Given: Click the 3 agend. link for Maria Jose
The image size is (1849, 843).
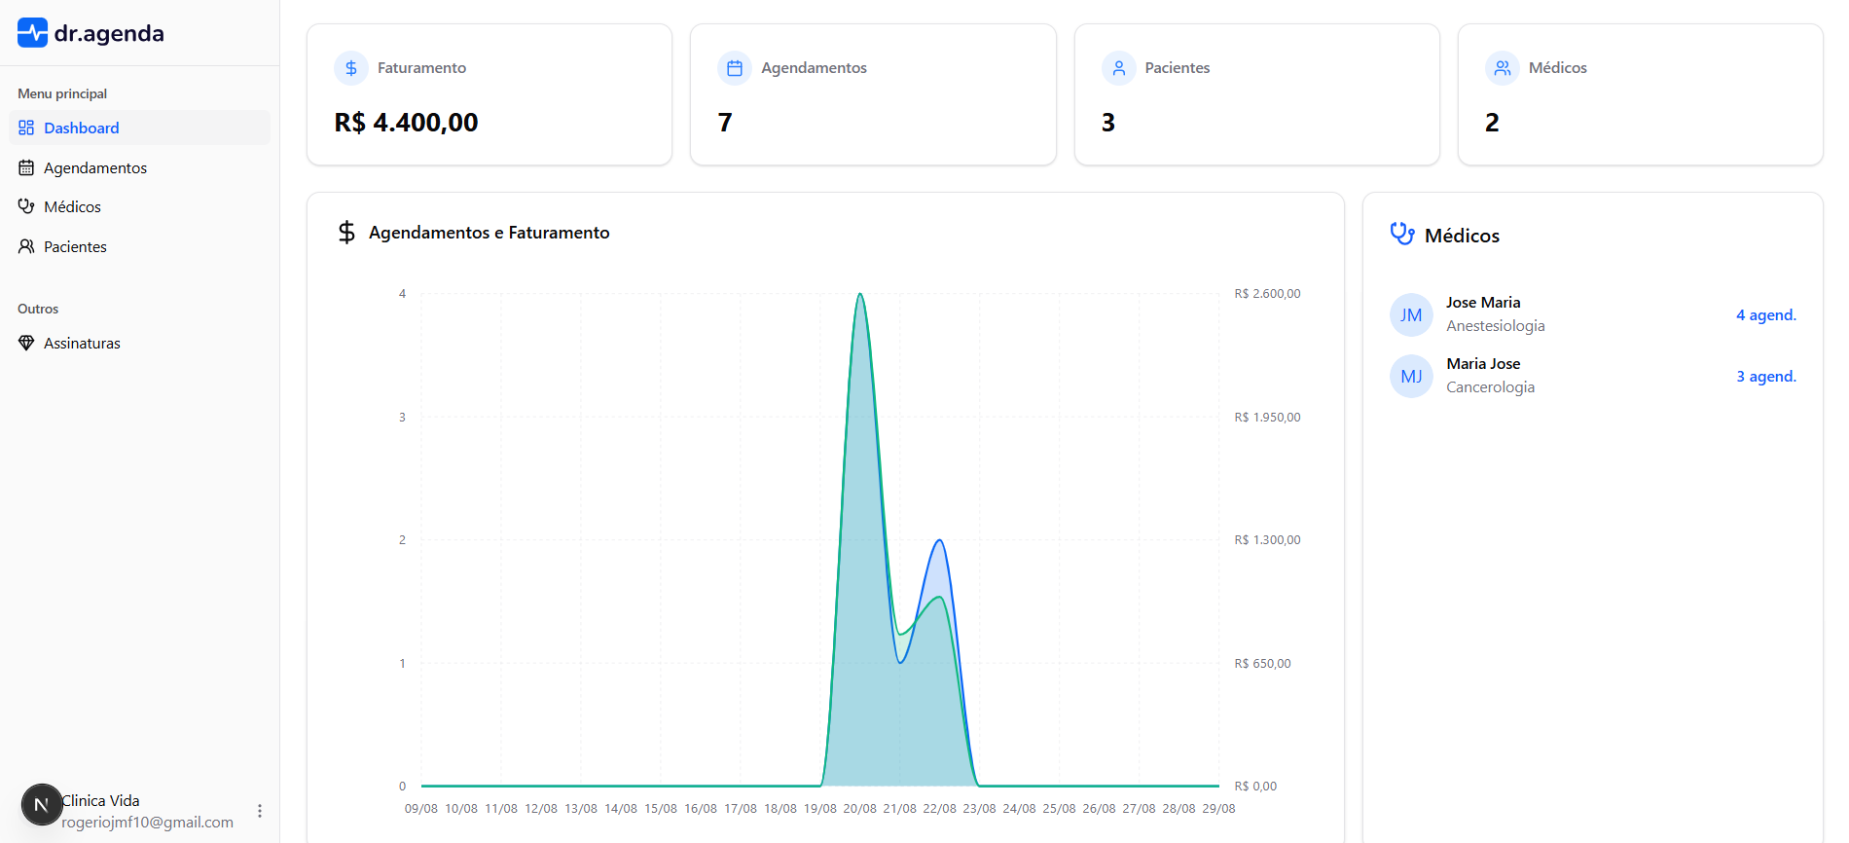Looking at the screenshot, I should pos(1765,377).
